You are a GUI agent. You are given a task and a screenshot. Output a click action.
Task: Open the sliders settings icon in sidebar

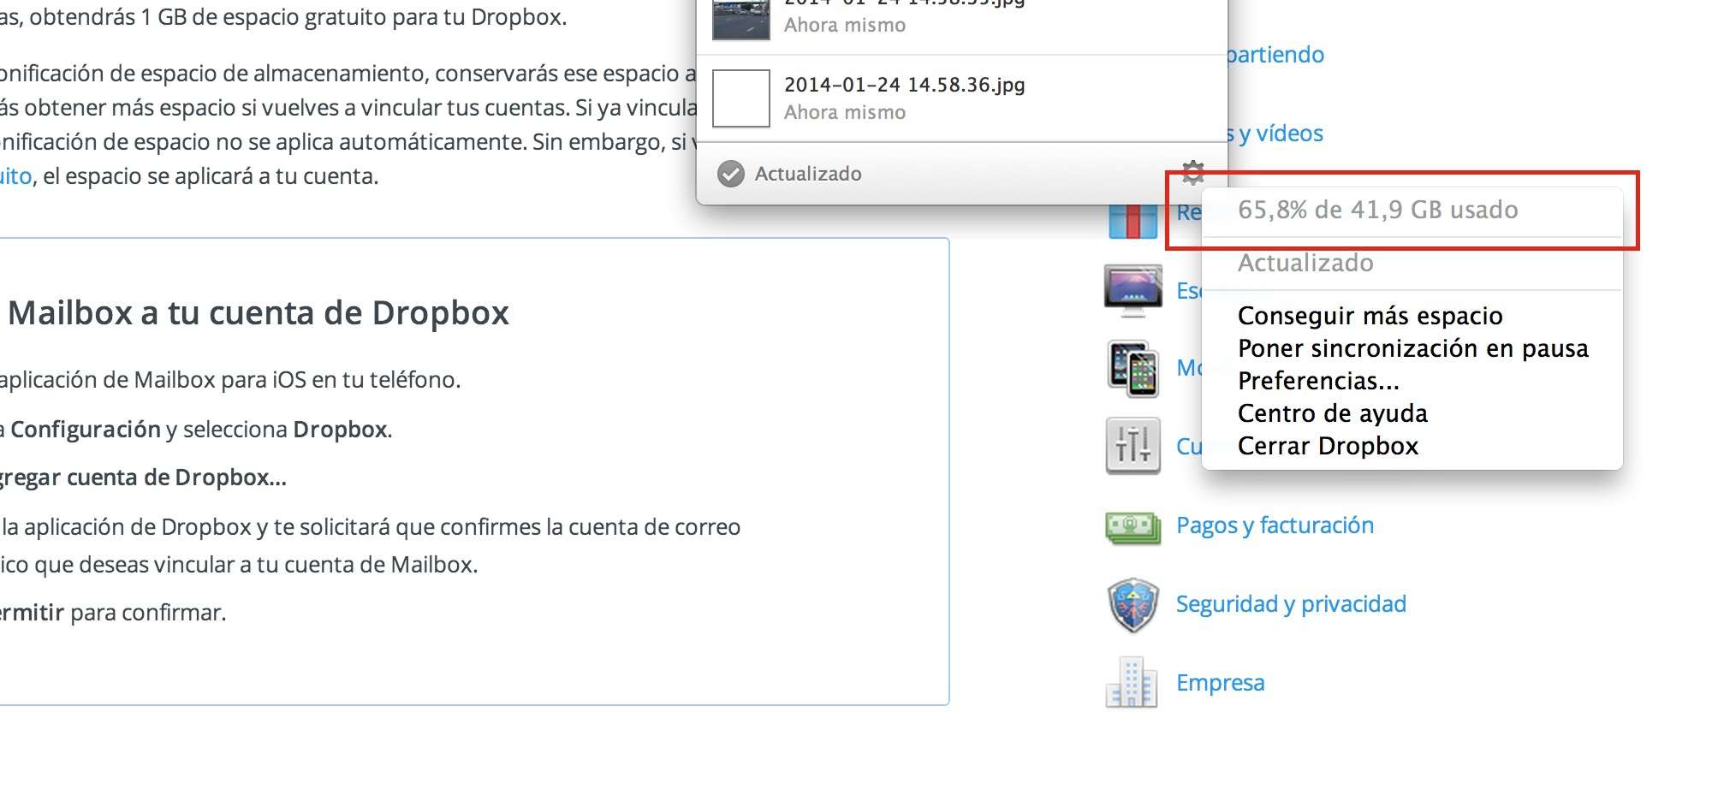(1133, 446)
